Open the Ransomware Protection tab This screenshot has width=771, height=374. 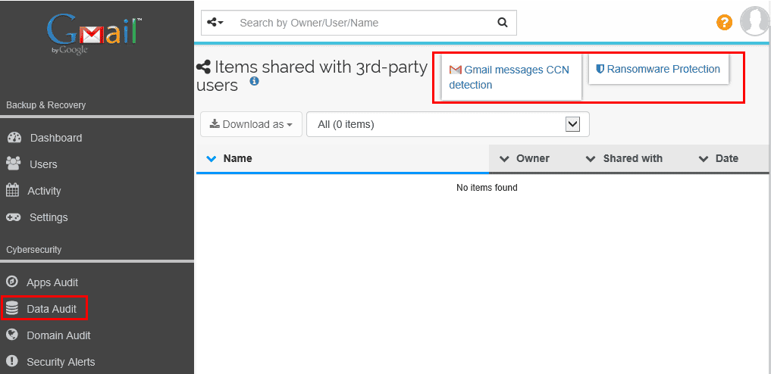click(658, 69)
